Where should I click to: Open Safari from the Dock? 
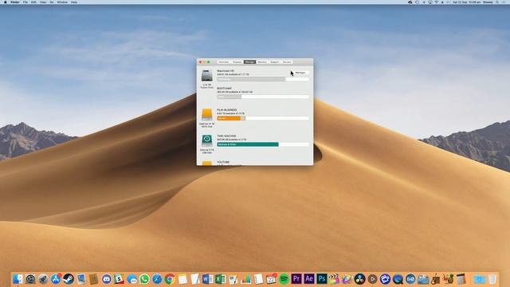(x=157, y=279)
